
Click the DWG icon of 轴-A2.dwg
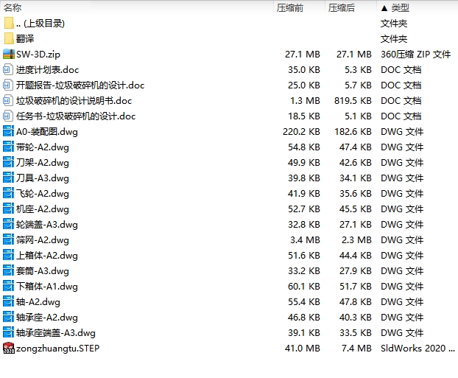pyautogui.click(x=8, y=302)
